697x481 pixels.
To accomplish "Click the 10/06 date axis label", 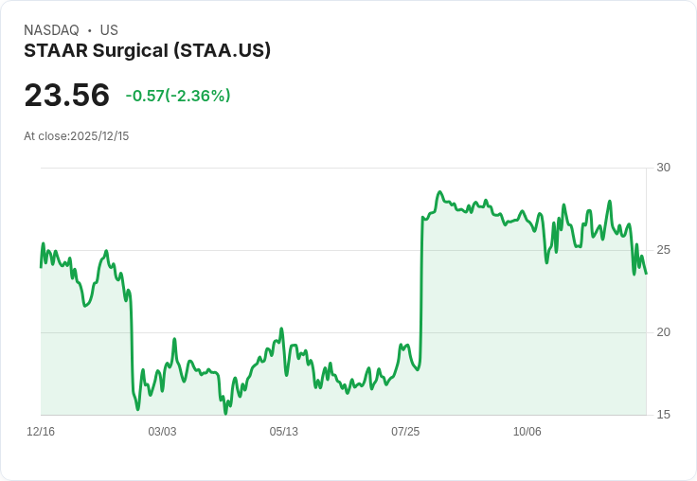I will pyautogui.click(x=527, y=432).
